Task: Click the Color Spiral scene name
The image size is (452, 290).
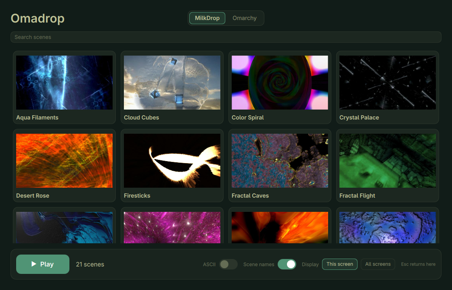Action: pos(248,117)
